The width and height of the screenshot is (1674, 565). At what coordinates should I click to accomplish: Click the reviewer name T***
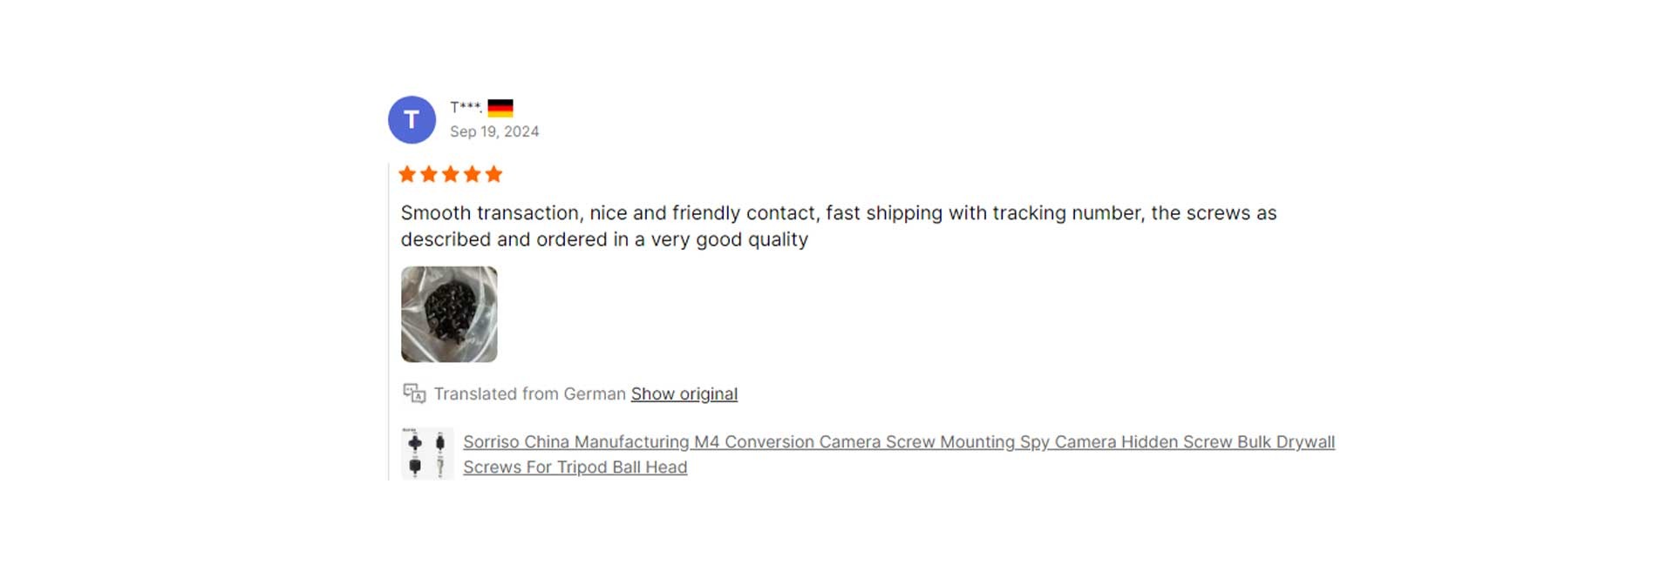[466, 107]
